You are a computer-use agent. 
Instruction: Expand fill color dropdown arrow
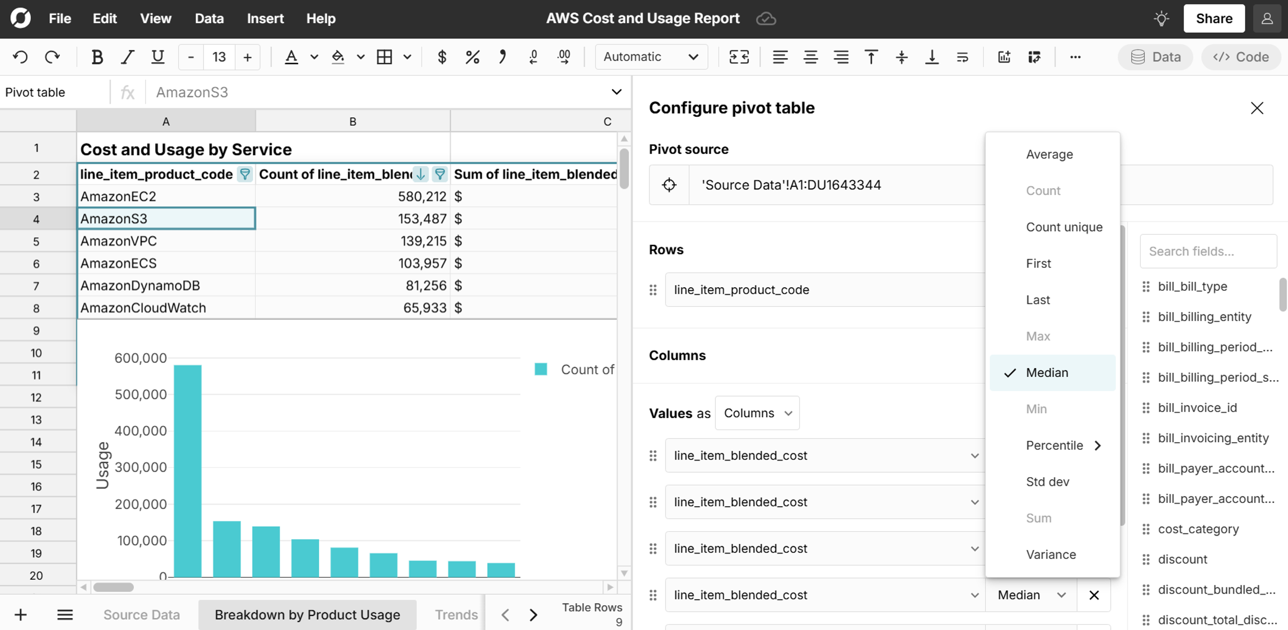point(361,57)
